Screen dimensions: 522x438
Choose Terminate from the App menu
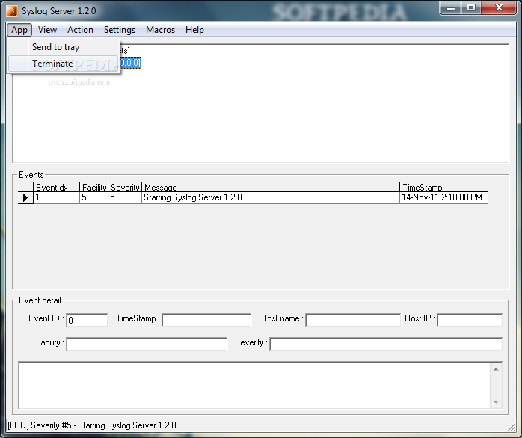point(64,64)
